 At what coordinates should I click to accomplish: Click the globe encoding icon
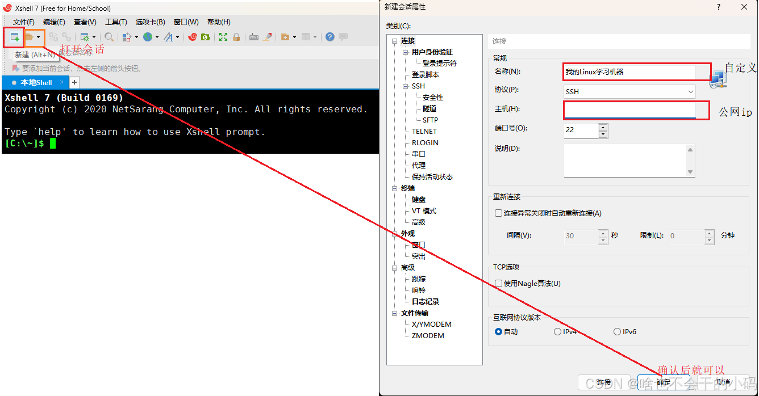[148, 37]
